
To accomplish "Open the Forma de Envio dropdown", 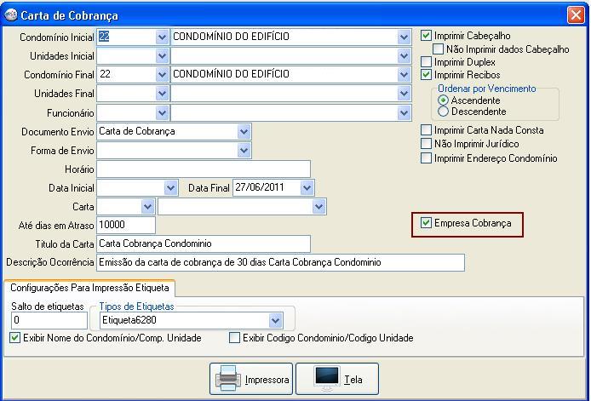I will tap(244, 150).
